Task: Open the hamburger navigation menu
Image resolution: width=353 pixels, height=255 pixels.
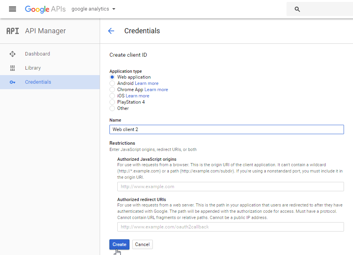Action: click(x=13, y=9)
